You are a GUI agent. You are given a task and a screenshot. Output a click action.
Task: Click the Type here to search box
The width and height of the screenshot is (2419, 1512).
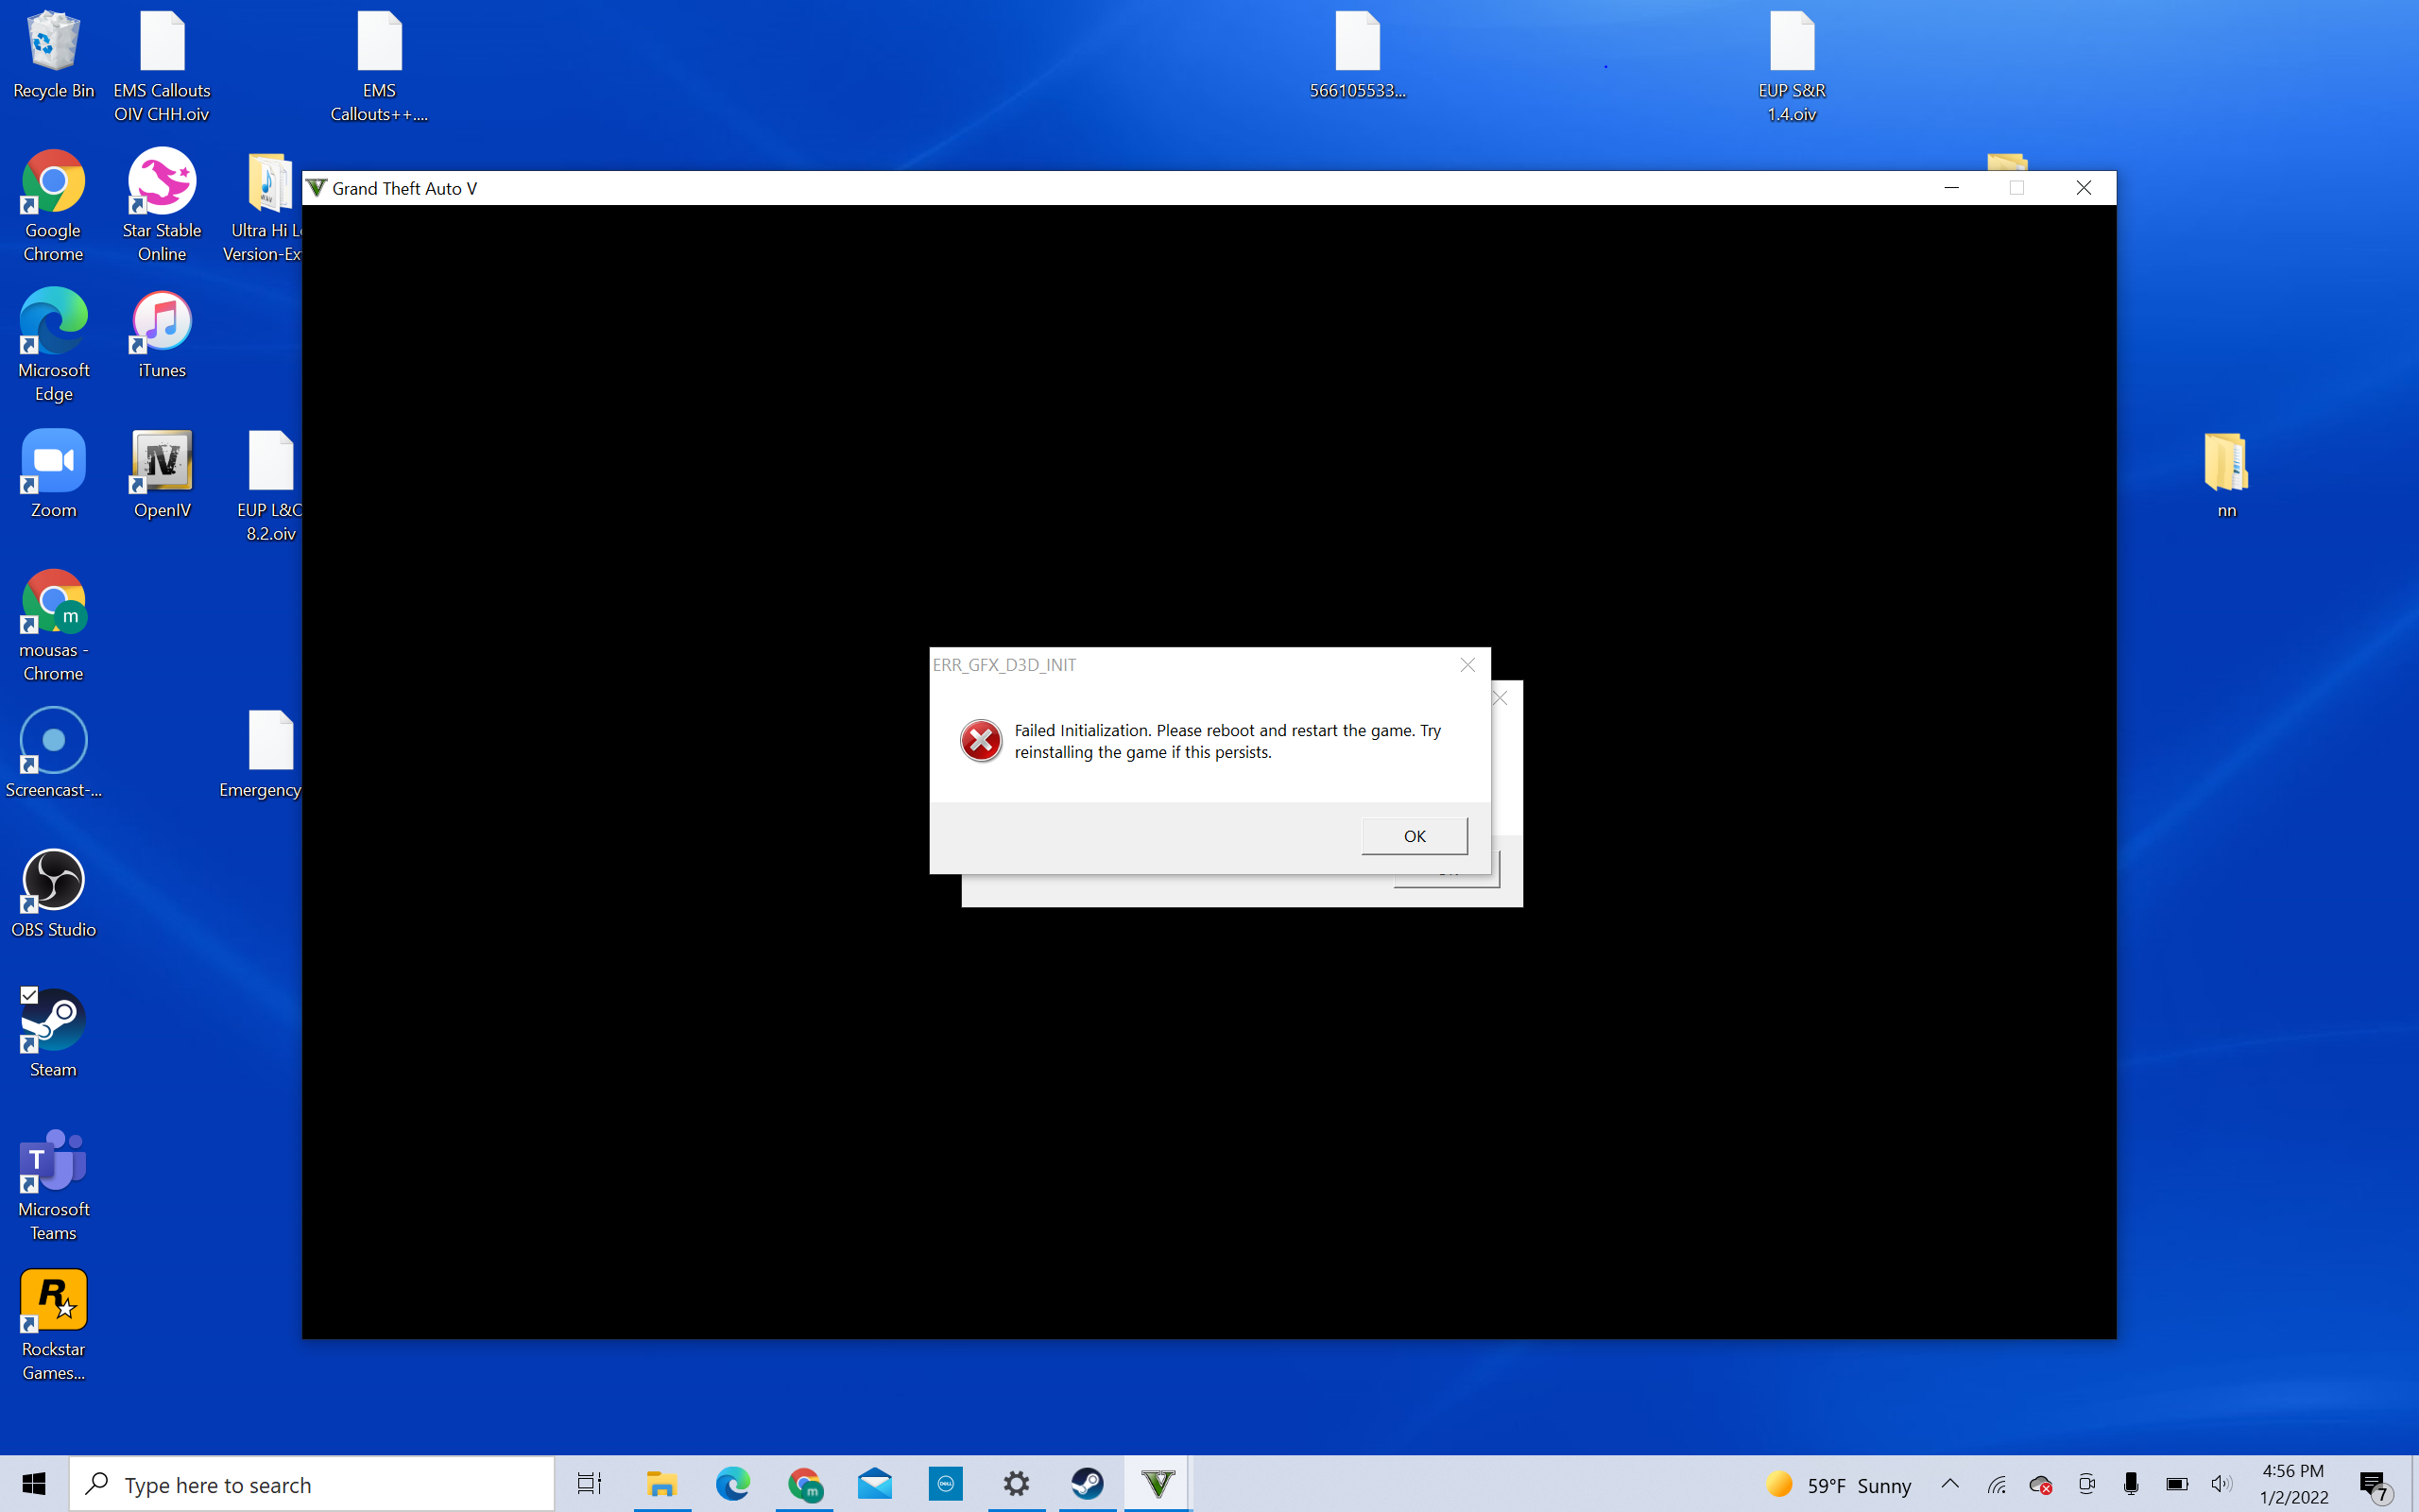pos(312,1484)
